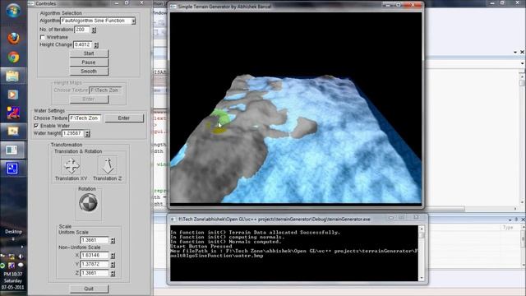526x296 pixels.
Task: Click the Translation Z arrow control
Action: click(108, 166)
